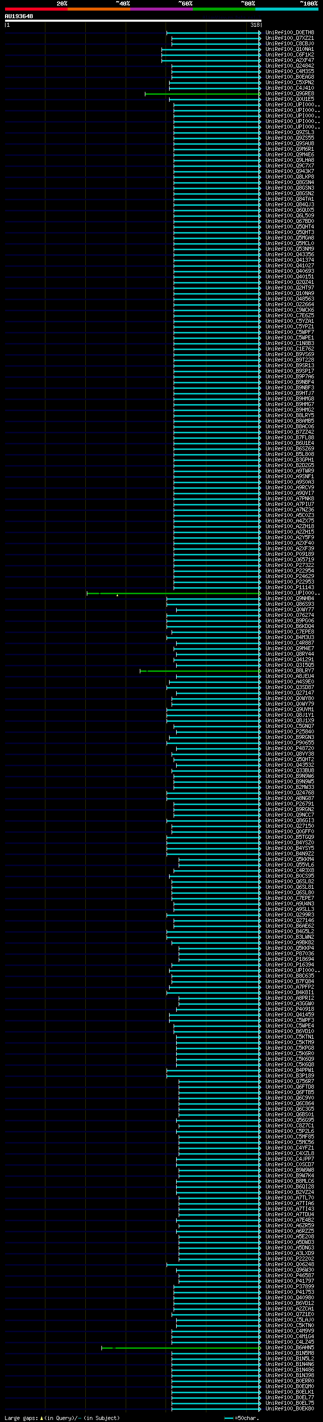The image size is (323, 1422).
Task: Click UniRef100_Q41291 label
Action: [290, 660]
